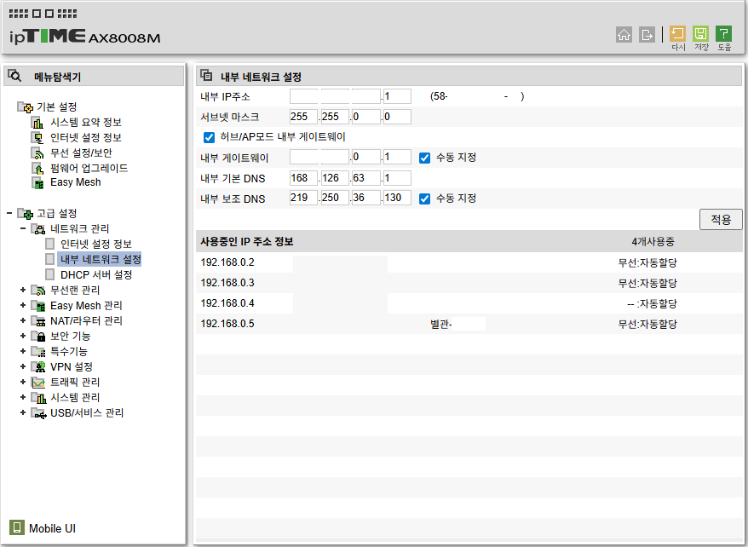Go to the Home icon in header

point(624,34)
